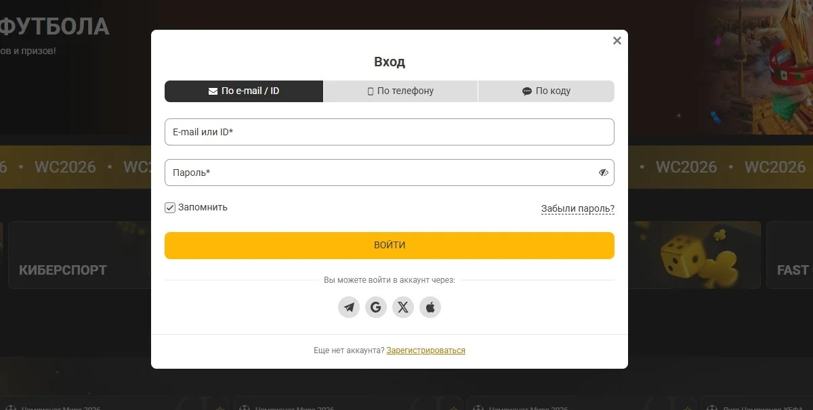813x410 pixels.
Task: Switch to the По коду tab
Action: (546, 91)
